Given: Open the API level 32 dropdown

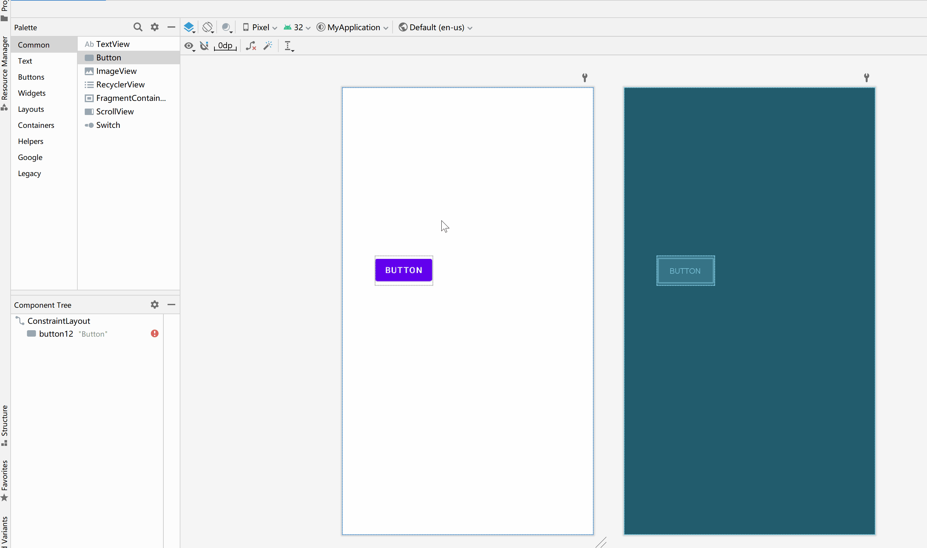Looking at the screenshot, I should (297, 27).
